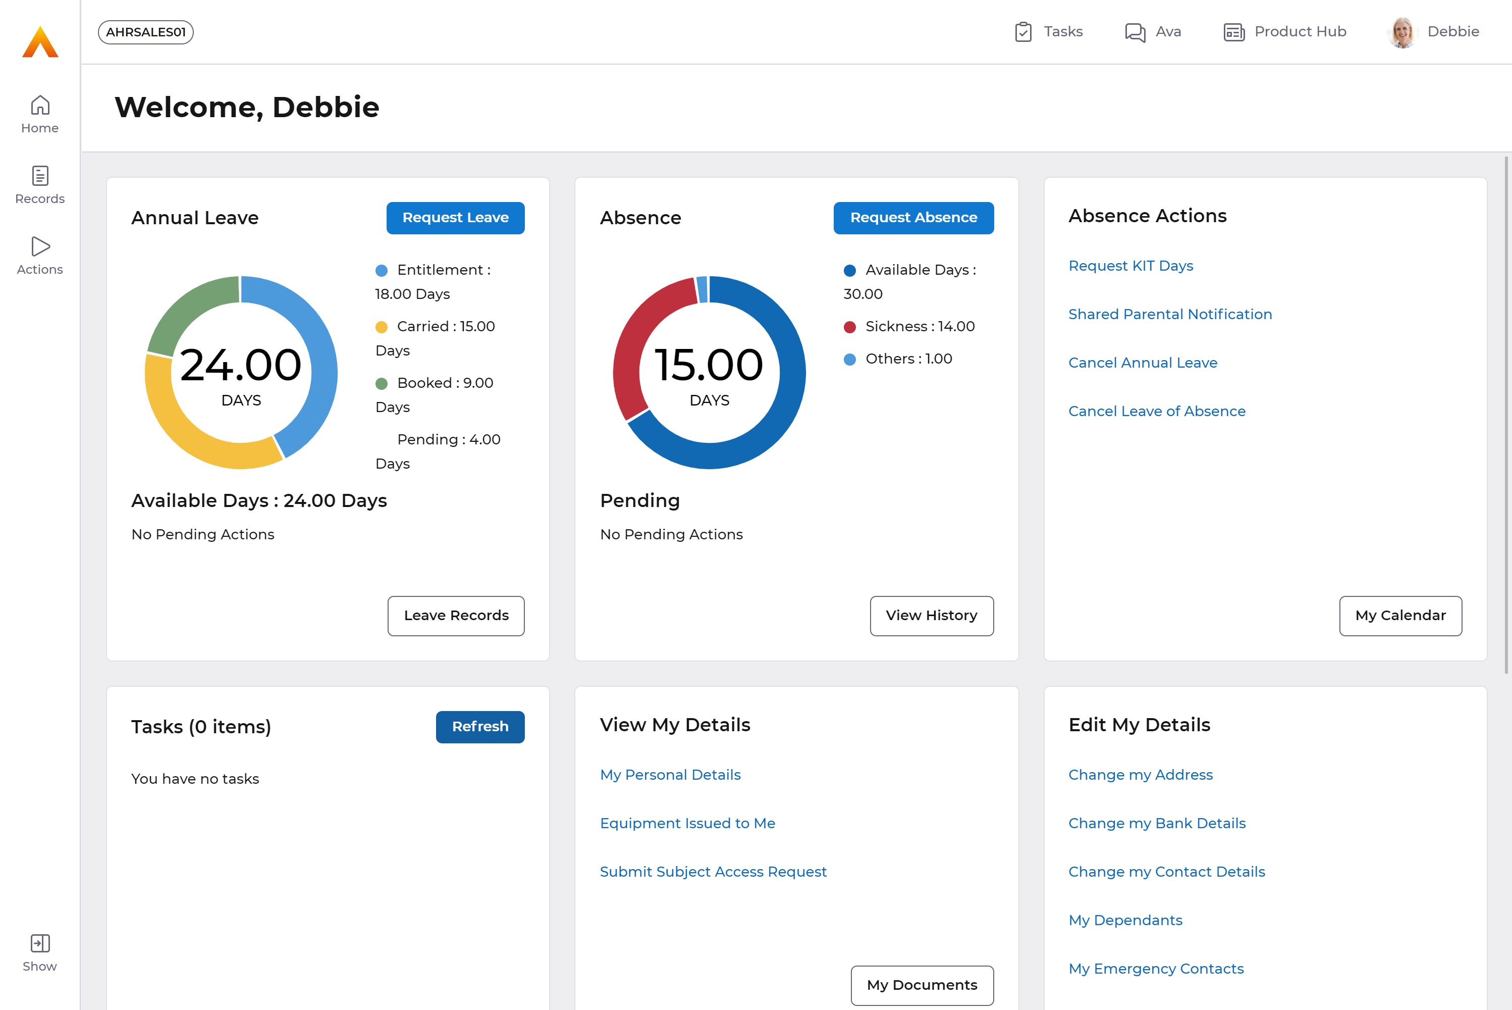This screenshot has height=1010, width=1512.
Task: Open Ava chat icon
Action: (1135, 31)
